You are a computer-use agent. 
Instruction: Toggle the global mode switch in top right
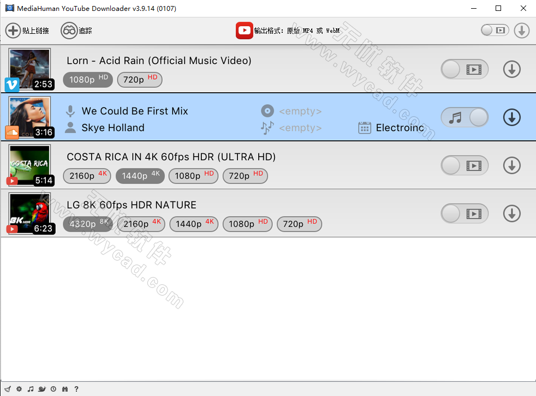pyautogui.click(x=495, y=30)
